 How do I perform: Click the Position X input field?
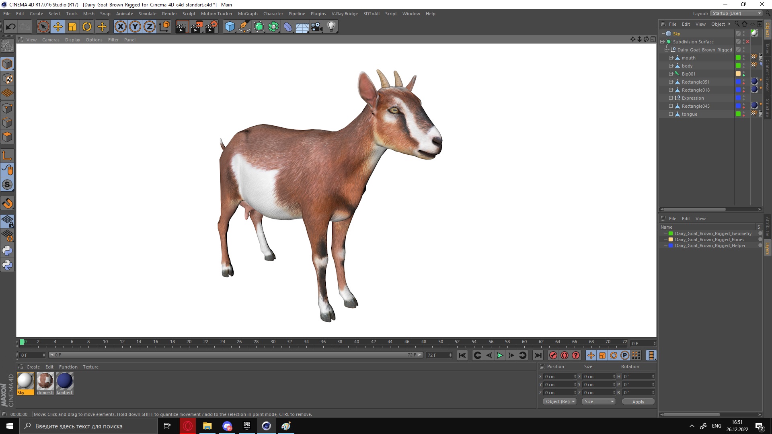560,377
